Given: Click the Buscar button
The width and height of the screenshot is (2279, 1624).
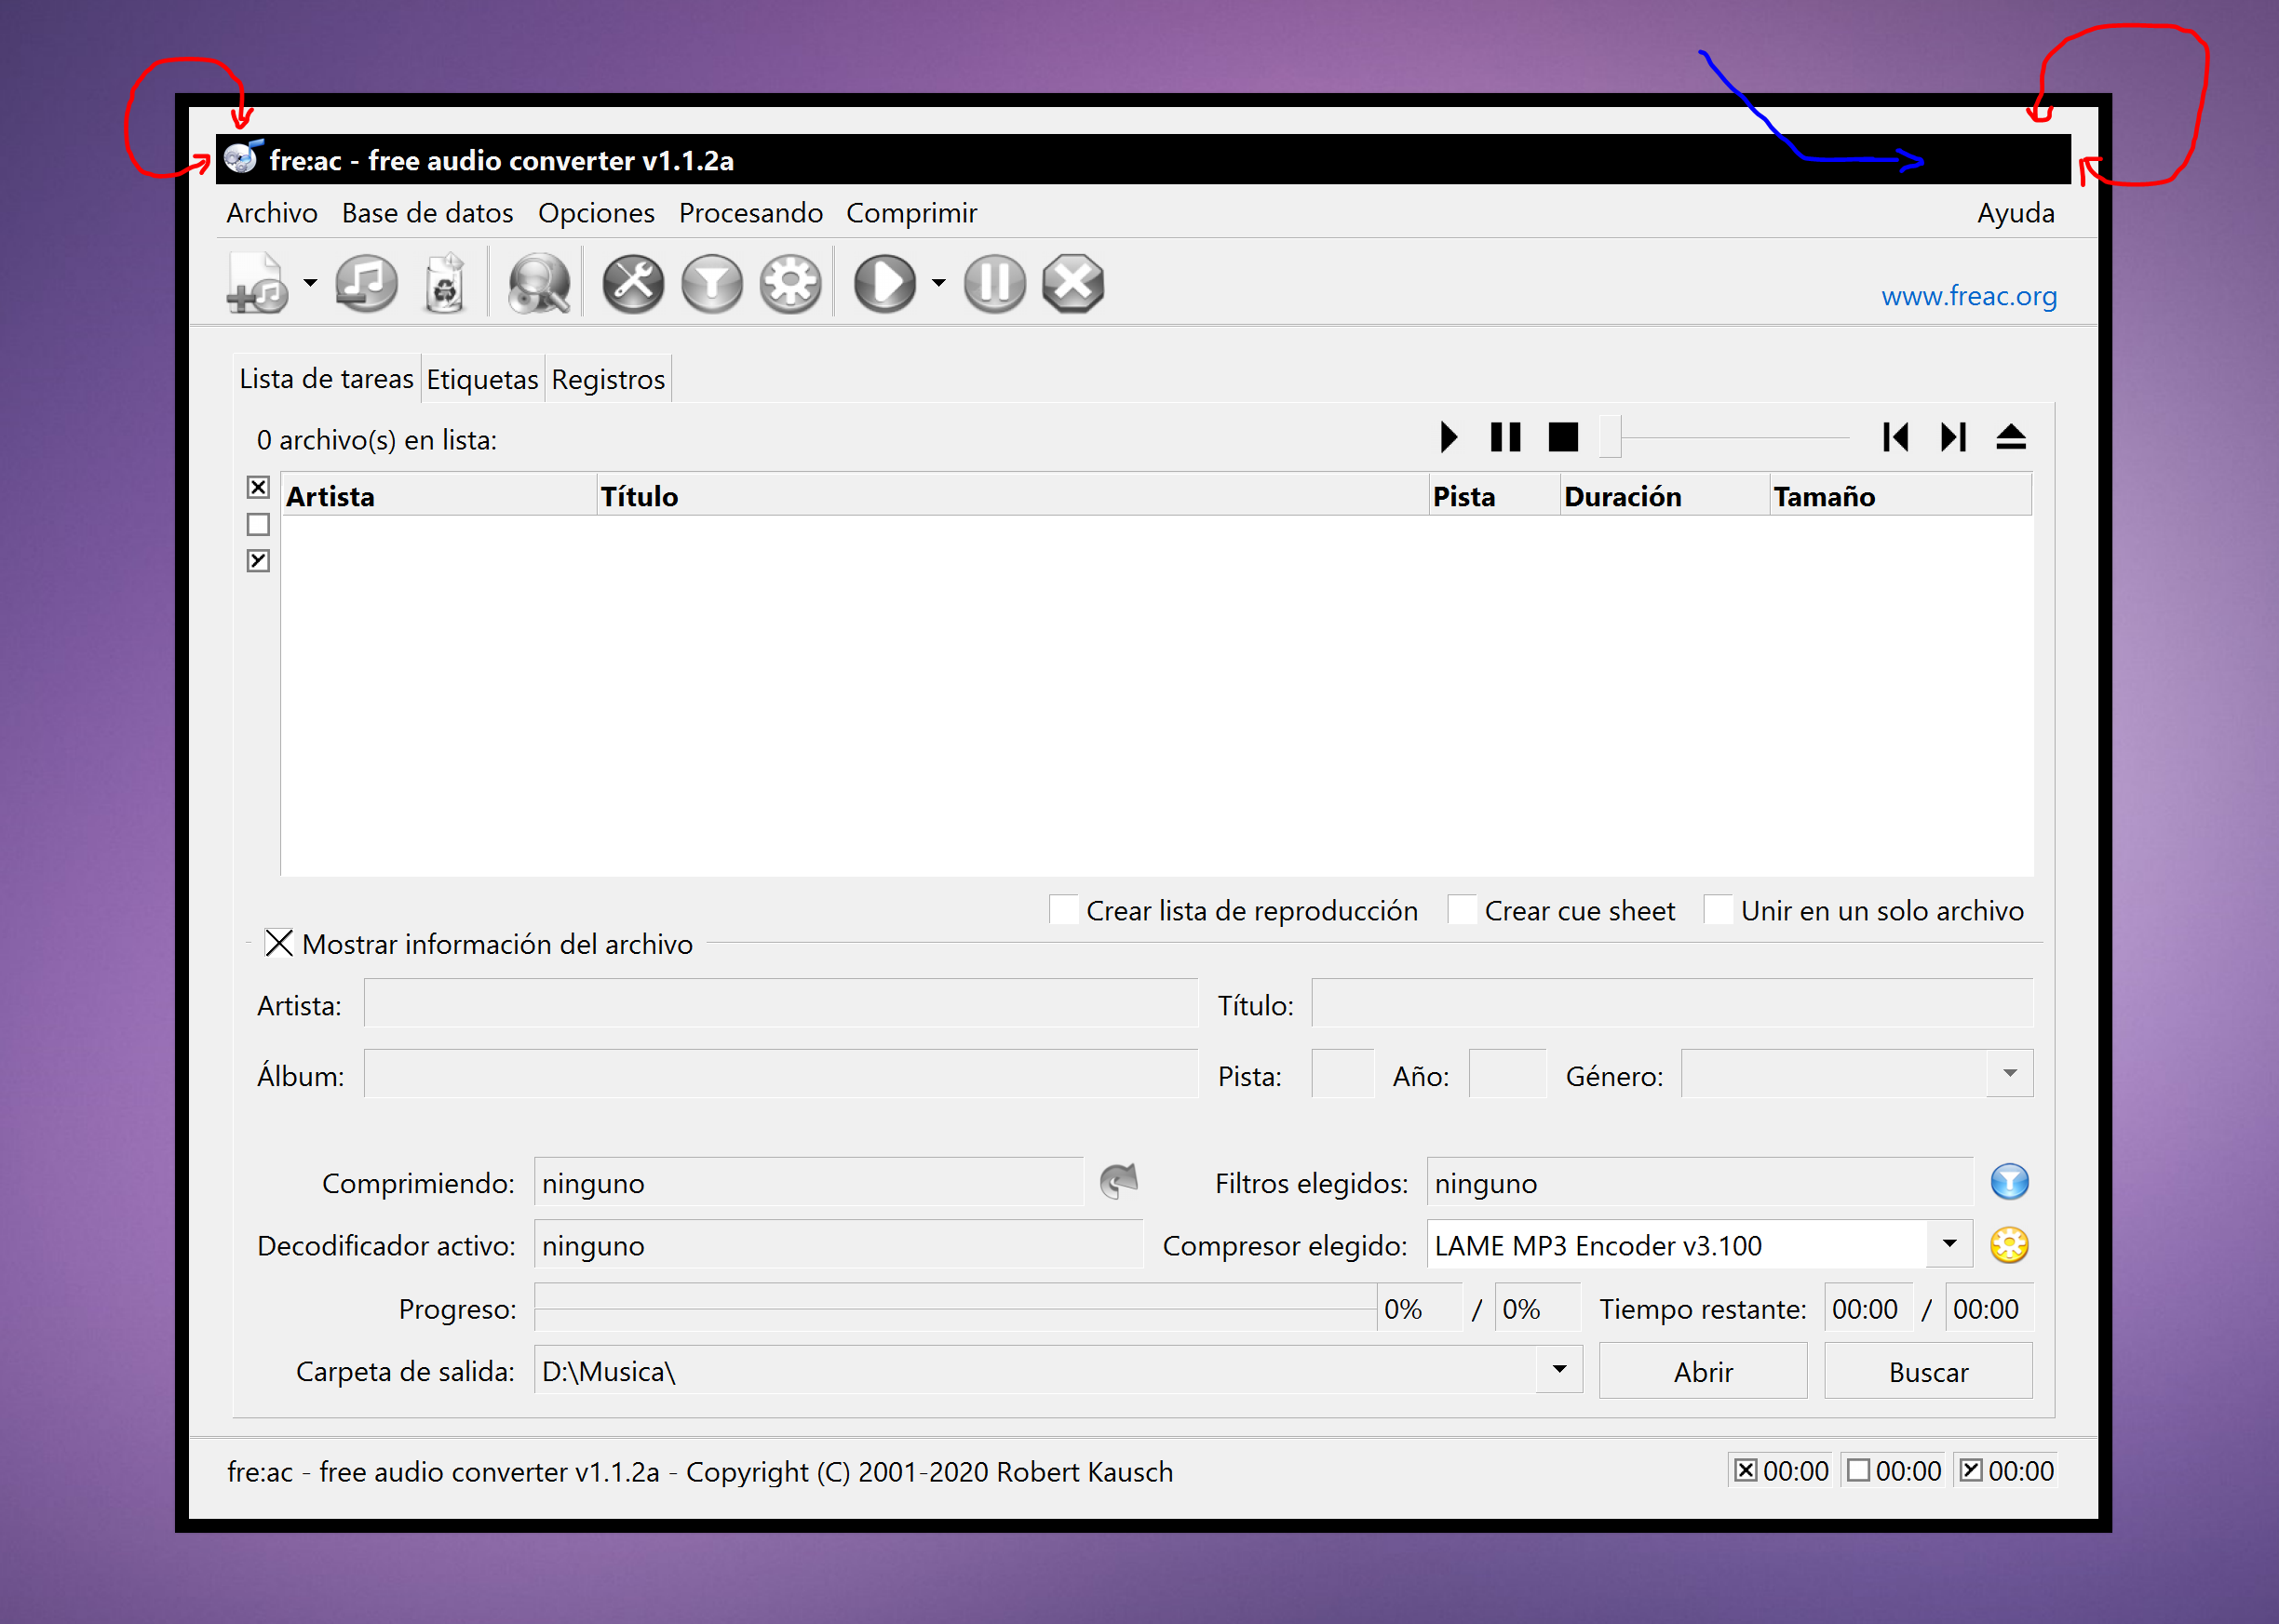Looking at the screenshot, I should tap(1928, 1372).
